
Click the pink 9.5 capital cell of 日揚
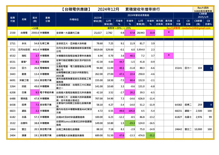point(35,92)
